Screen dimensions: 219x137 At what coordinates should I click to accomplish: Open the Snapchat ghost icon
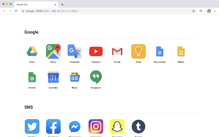tap(117, 126)
